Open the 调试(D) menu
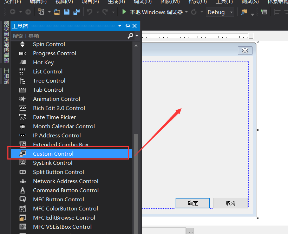The width and height of the screenshot is (288, 234). tap(142, 2)
